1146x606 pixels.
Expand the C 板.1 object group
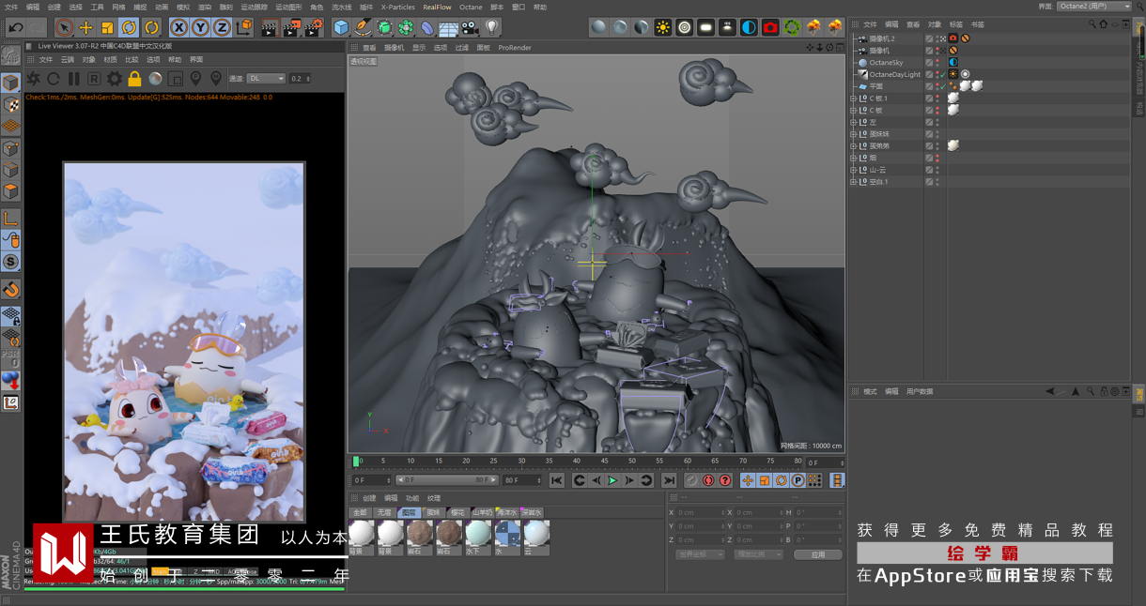click(x=854, y=98)
